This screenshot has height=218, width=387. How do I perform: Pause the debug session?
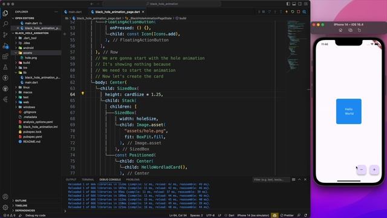point(264,12)
